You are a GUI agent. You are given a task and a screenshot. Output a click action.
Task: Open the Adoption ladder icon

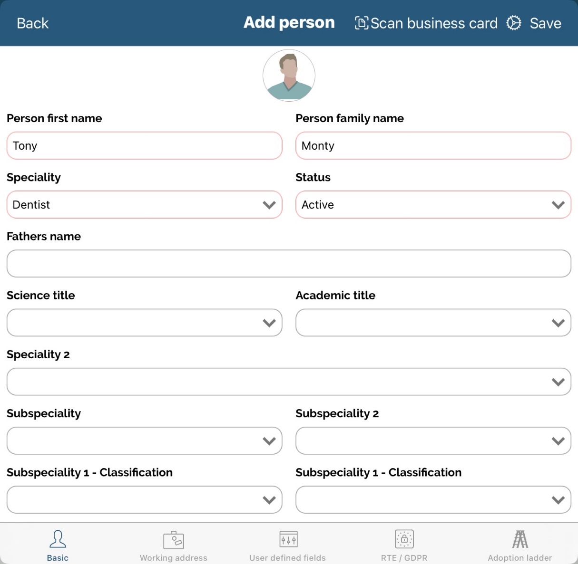520,540
